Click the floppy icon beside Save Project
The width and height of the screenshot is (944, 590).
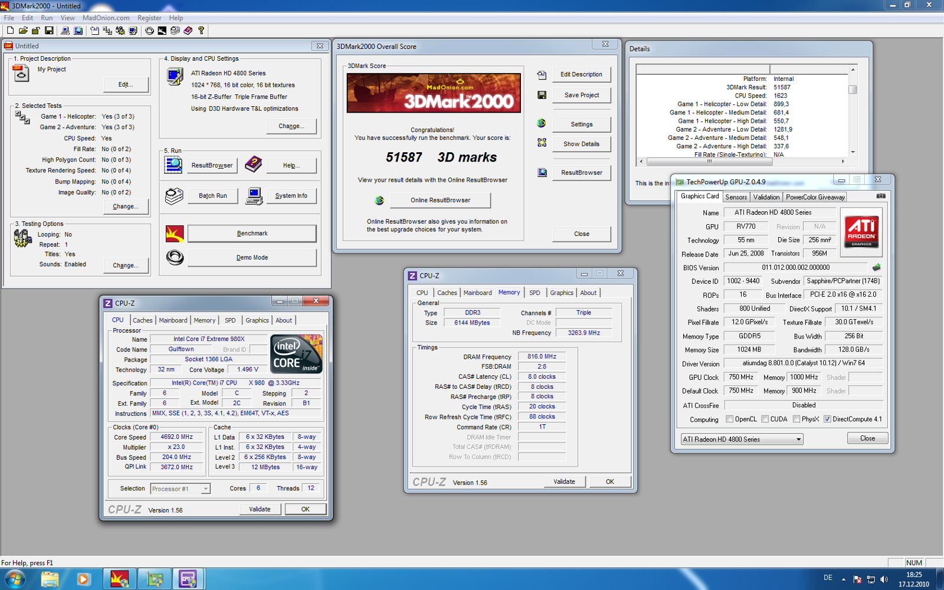(x=542, y=95)
